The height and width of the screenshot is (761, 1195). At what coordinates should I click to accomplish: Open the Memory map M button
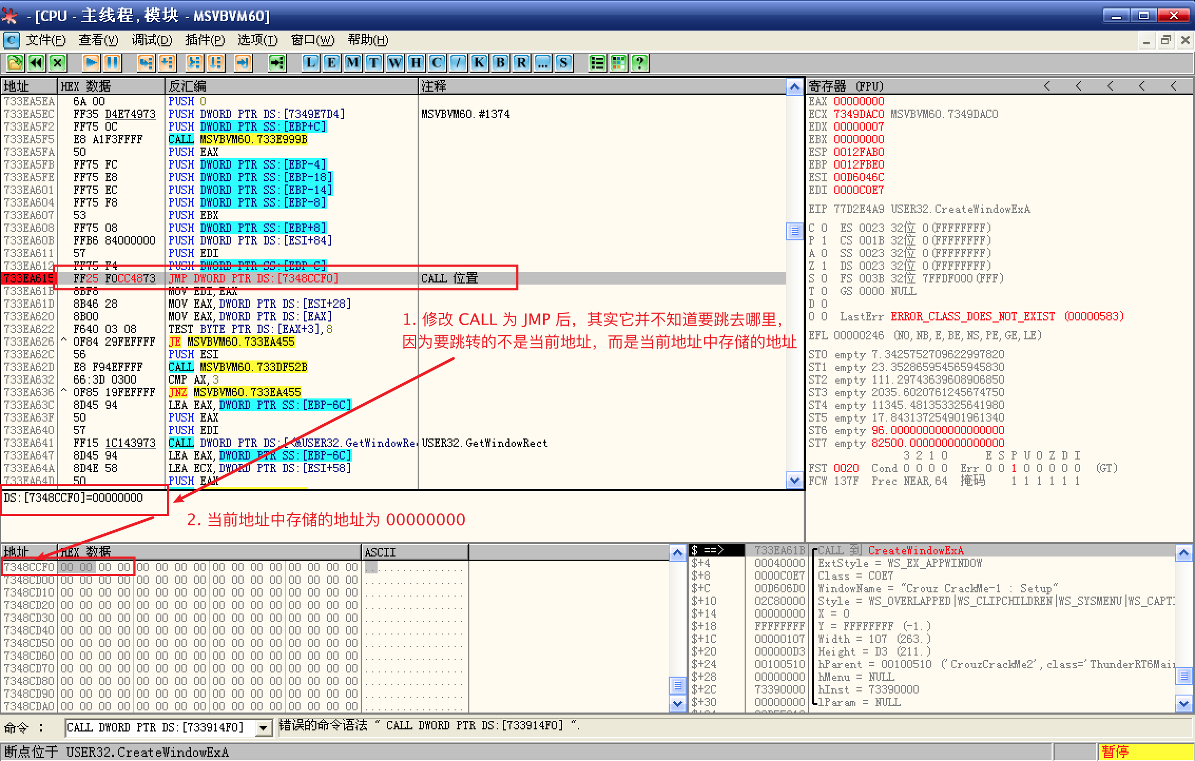tap(353, 63)
